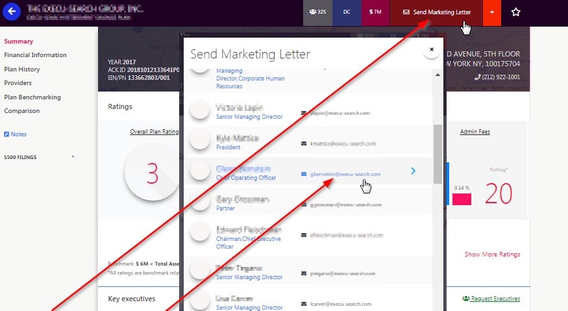568x311 pixels.
Task: Close the Send Marketing Letter dialog
Action: [432, 49]
